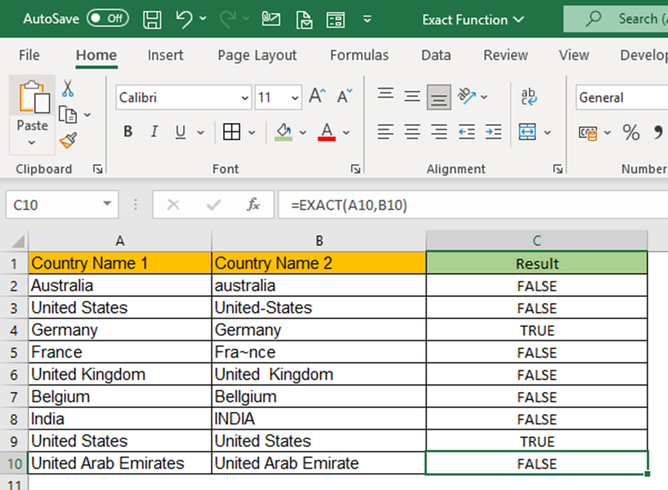Screen dimensions: 668x490
Task: Apply bold formatting
Action: click(x=127, y=132)
